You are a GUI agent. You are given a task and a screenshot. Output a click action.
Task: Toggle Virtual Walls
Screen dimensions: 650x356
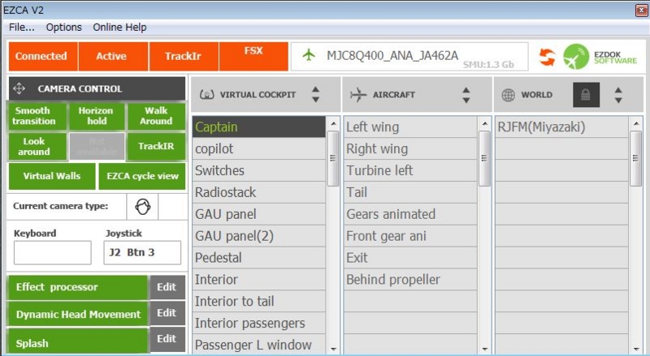pyautogui.click(x=52, y=176)
